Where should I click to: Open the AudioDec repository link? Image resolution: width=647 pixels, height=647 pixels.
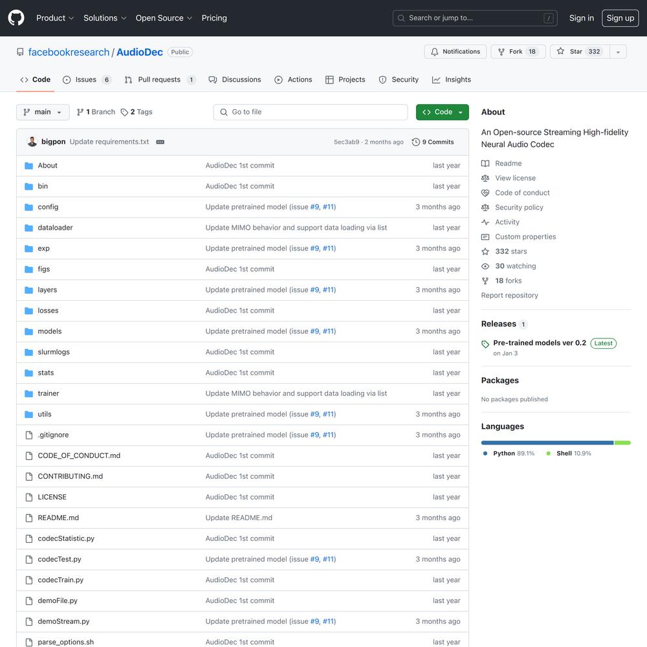pos(140,52)
